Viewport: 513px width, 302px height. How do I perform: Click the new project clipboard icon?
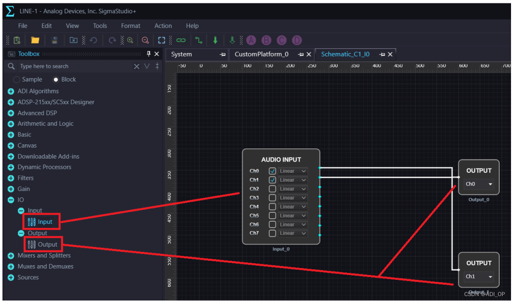pos(17,40)
